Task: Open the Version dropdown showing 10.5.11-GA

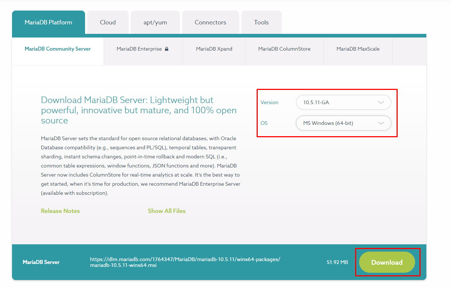Action: click(x=343, y=102)
